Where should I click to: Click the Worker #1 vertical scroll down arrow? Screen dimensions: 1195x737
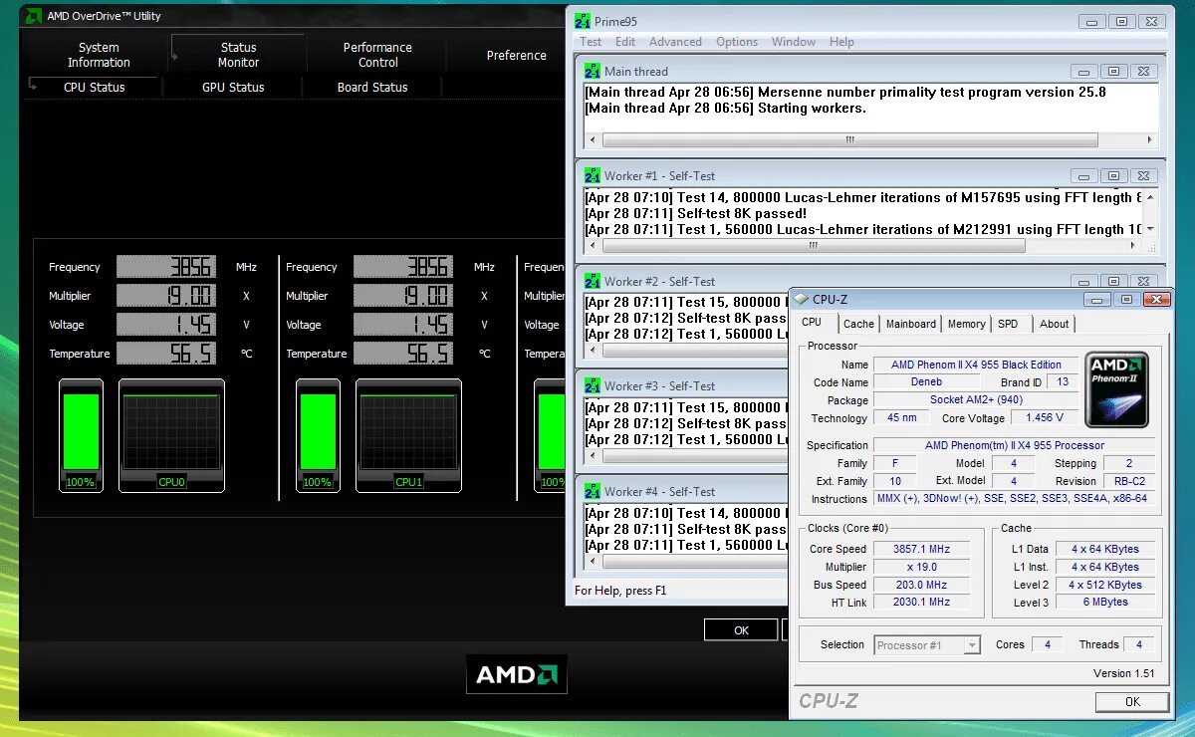click(x=1150, y=229)
